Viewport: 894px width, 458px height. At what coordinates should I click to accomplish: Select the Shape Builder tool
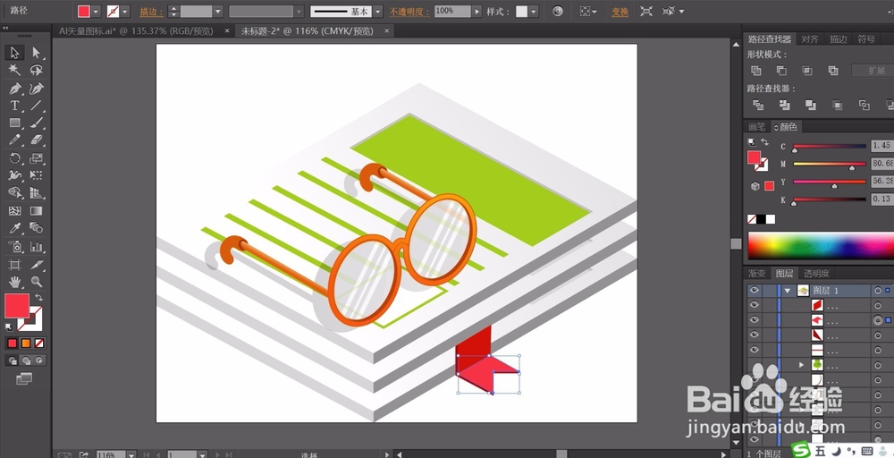click(15, 193)
